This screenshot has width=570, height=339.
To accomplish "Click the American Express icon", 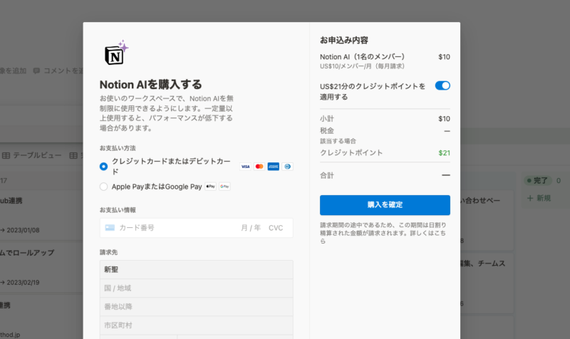I will tap(274, 167).
